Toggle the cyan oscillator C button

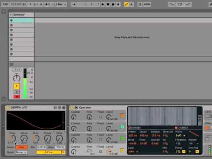tap(122, 127)
